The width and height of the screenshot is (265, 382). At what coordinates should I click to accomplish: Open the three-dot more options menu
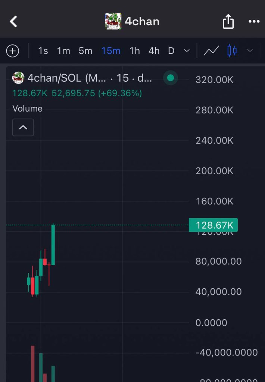254,21
